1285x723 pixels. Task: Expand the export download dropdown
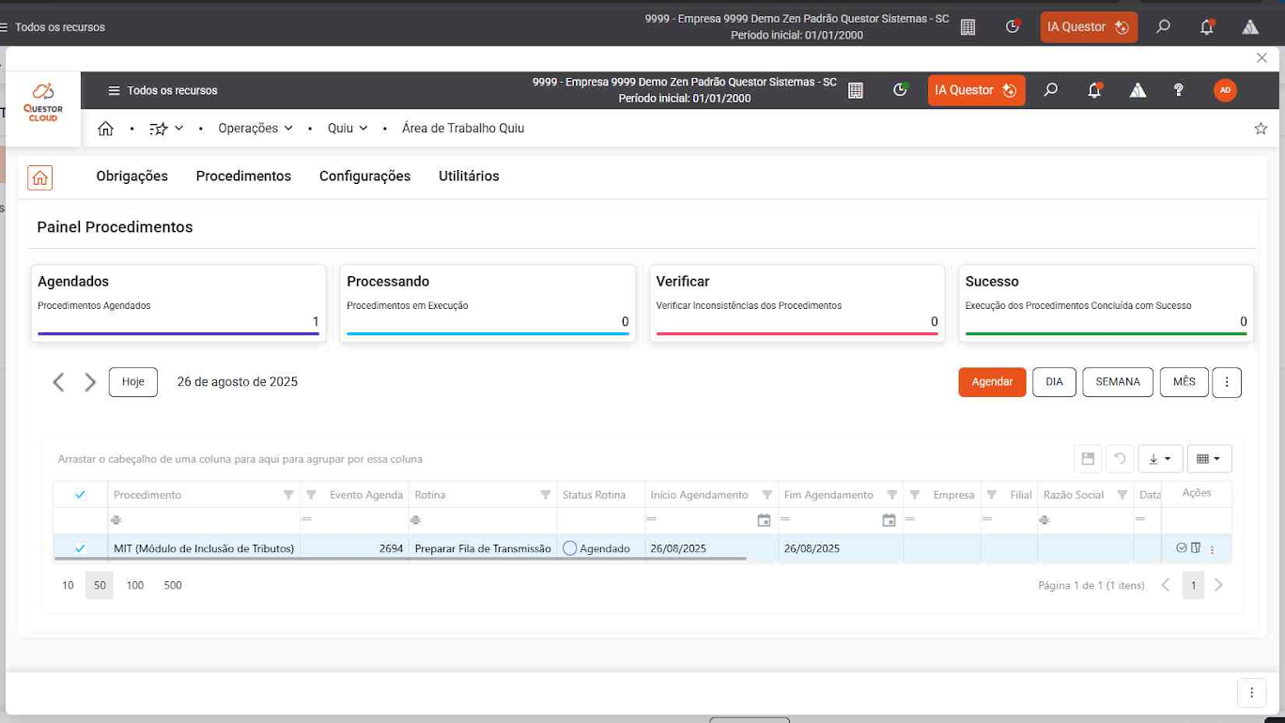click(x=1160, y=459)
